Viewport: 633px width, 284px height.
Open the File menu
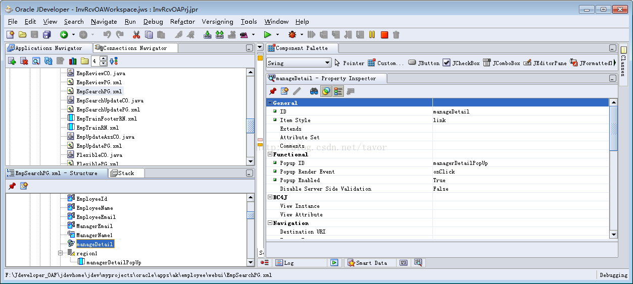[x=13, y=22]
